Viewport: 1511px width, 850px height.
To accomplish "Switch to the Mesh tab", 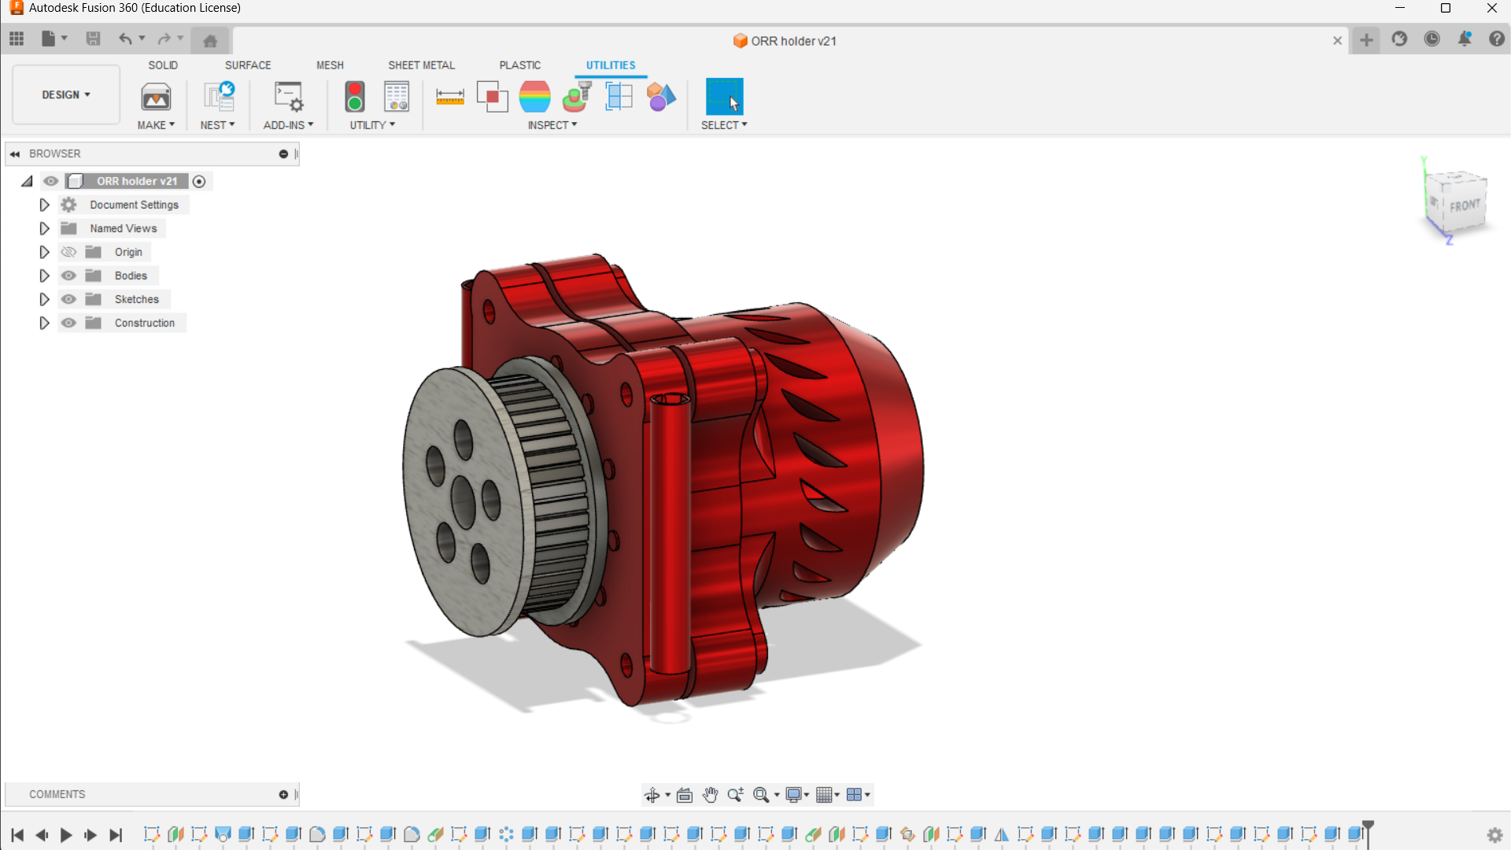I will 330,65.
